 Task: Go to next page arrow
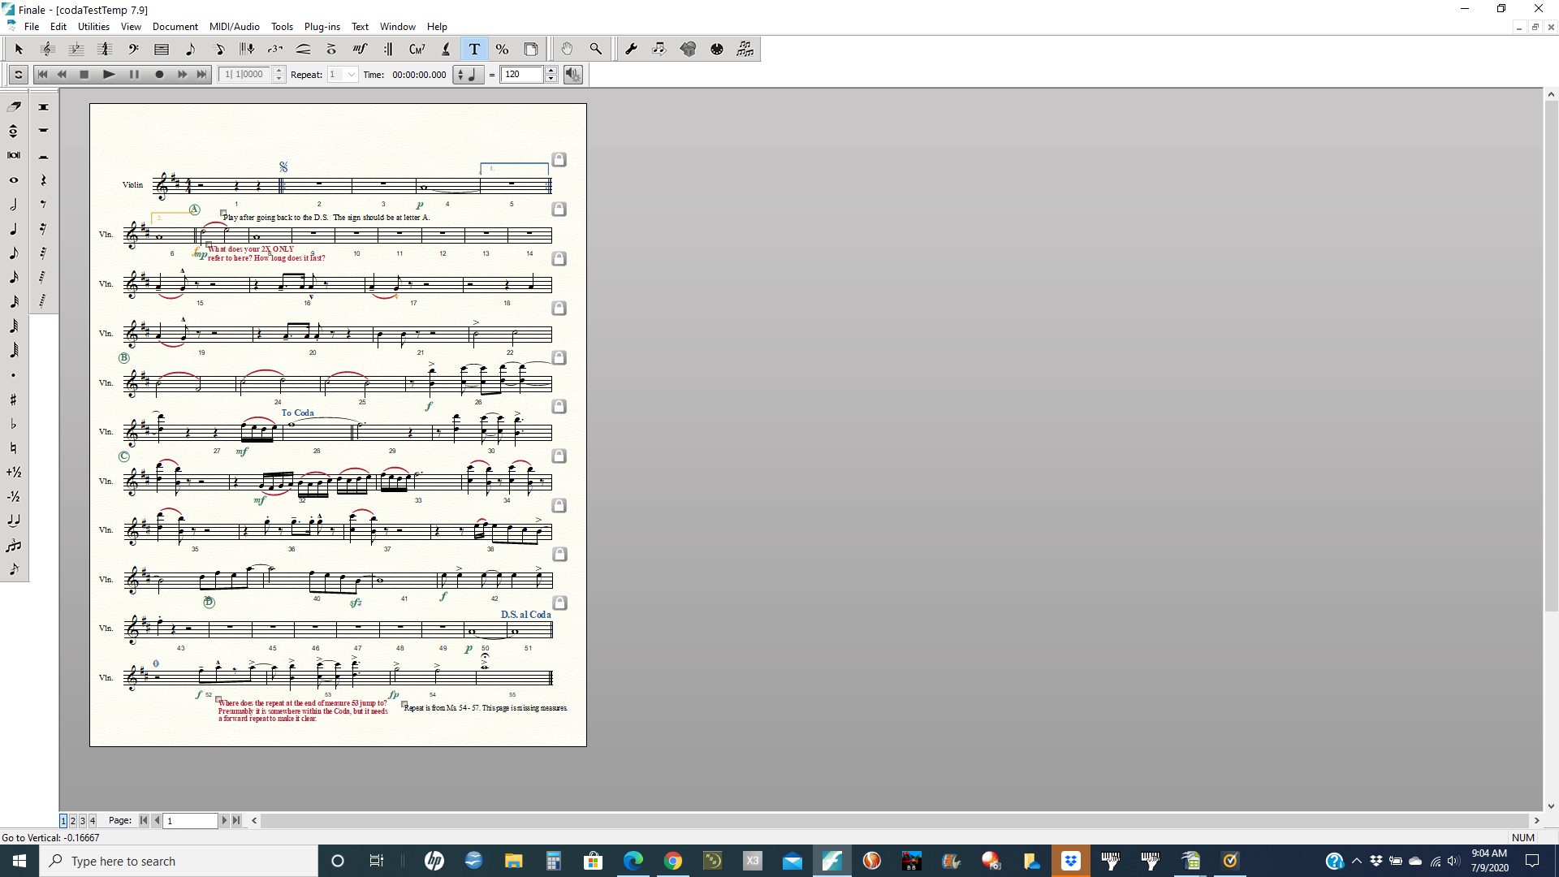click(x=225, y=821)
